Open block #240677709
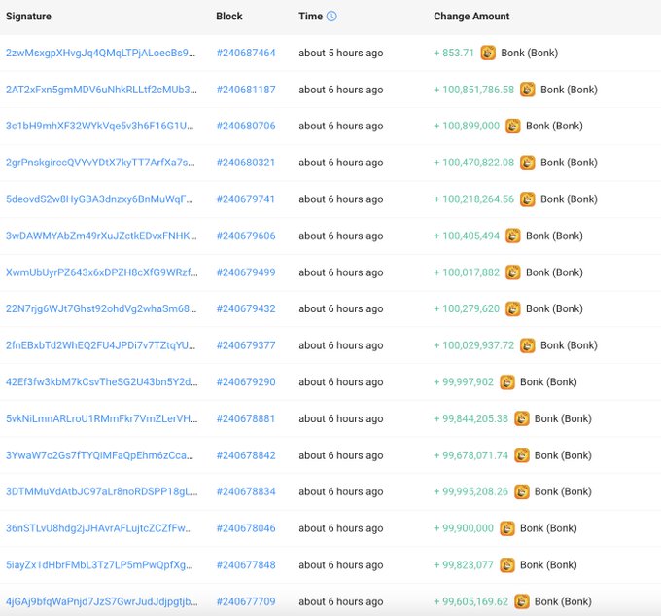 tap(246, 601)
